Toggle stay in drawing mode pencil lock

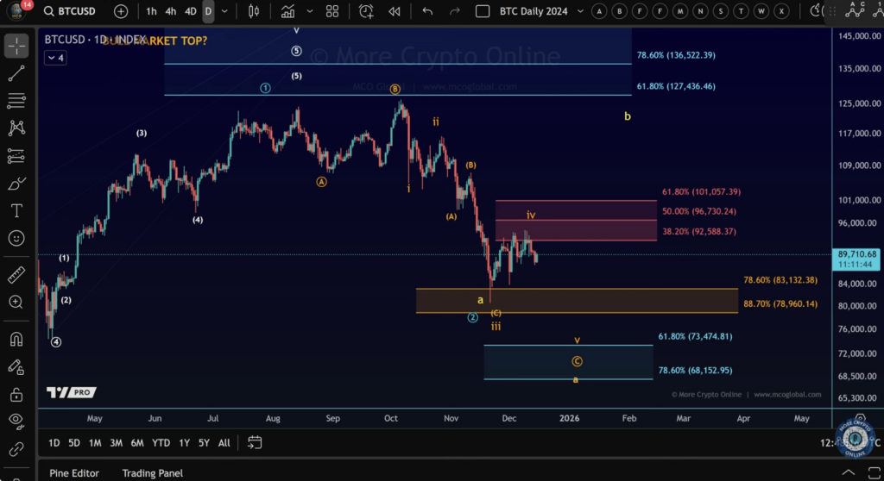pos(16,367)
